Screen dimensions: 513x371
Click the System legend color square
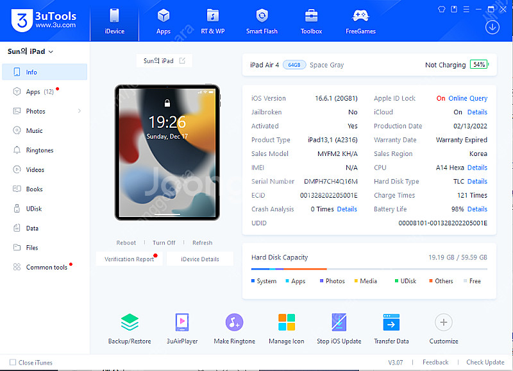click(x=253, y=280)
